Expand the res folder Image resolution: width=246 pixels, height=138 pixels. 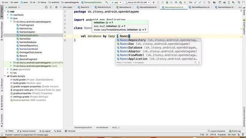pos(8,73)
